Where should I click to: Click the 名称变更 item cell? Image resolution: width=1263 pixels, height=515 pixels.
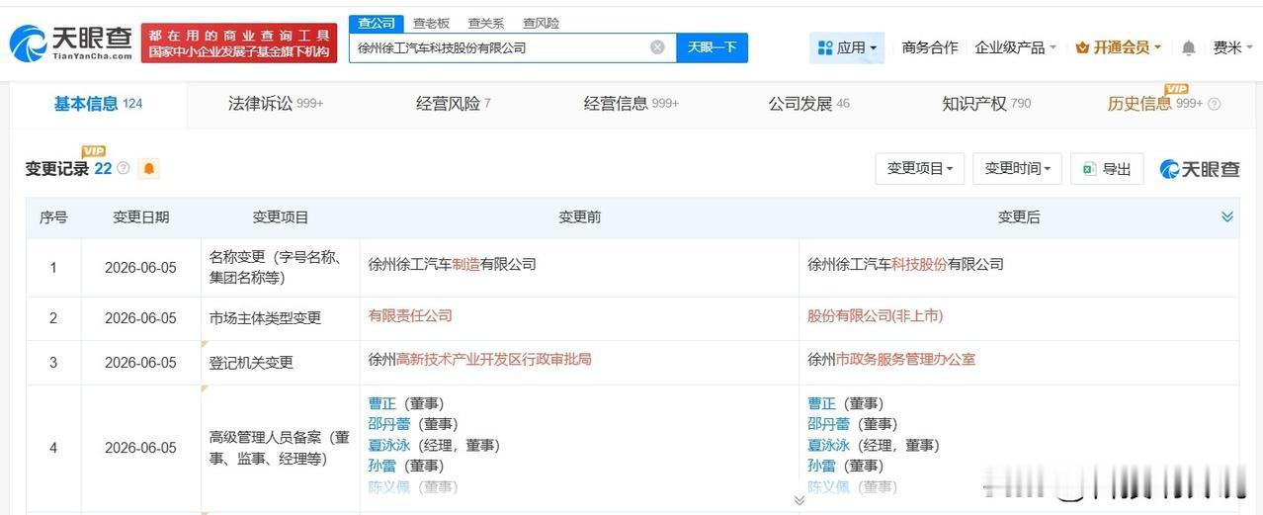tap(281, 267)
